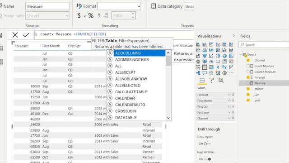Select the clustered bar chart visual

[x=211, y=44]
